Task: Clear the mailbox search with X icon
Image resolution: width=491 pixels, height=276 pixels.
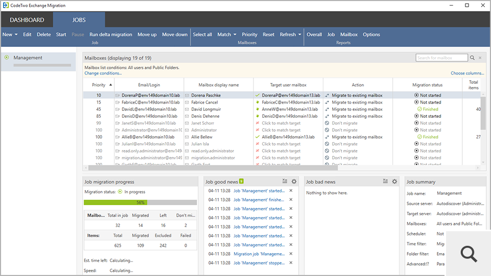Action: pos(480,58)
